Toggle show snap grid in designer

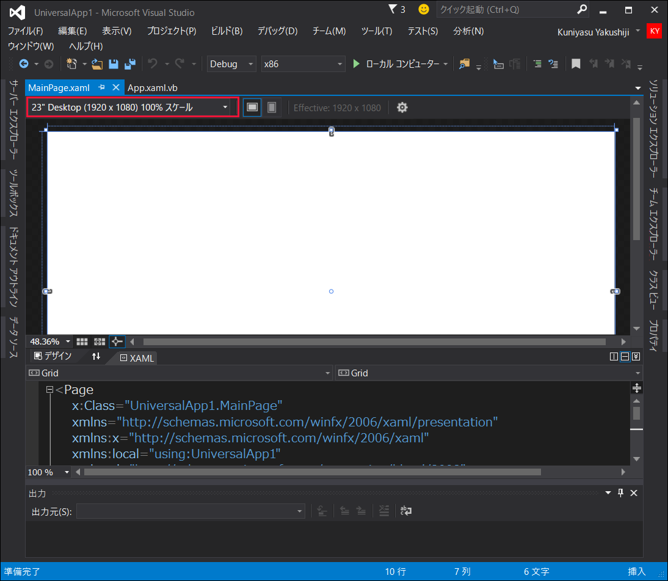82,342
